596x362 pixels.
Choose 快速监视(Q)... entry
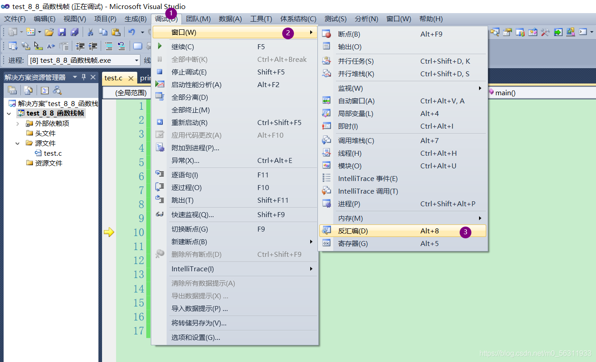pyautogui.click(x=234, y=214)
